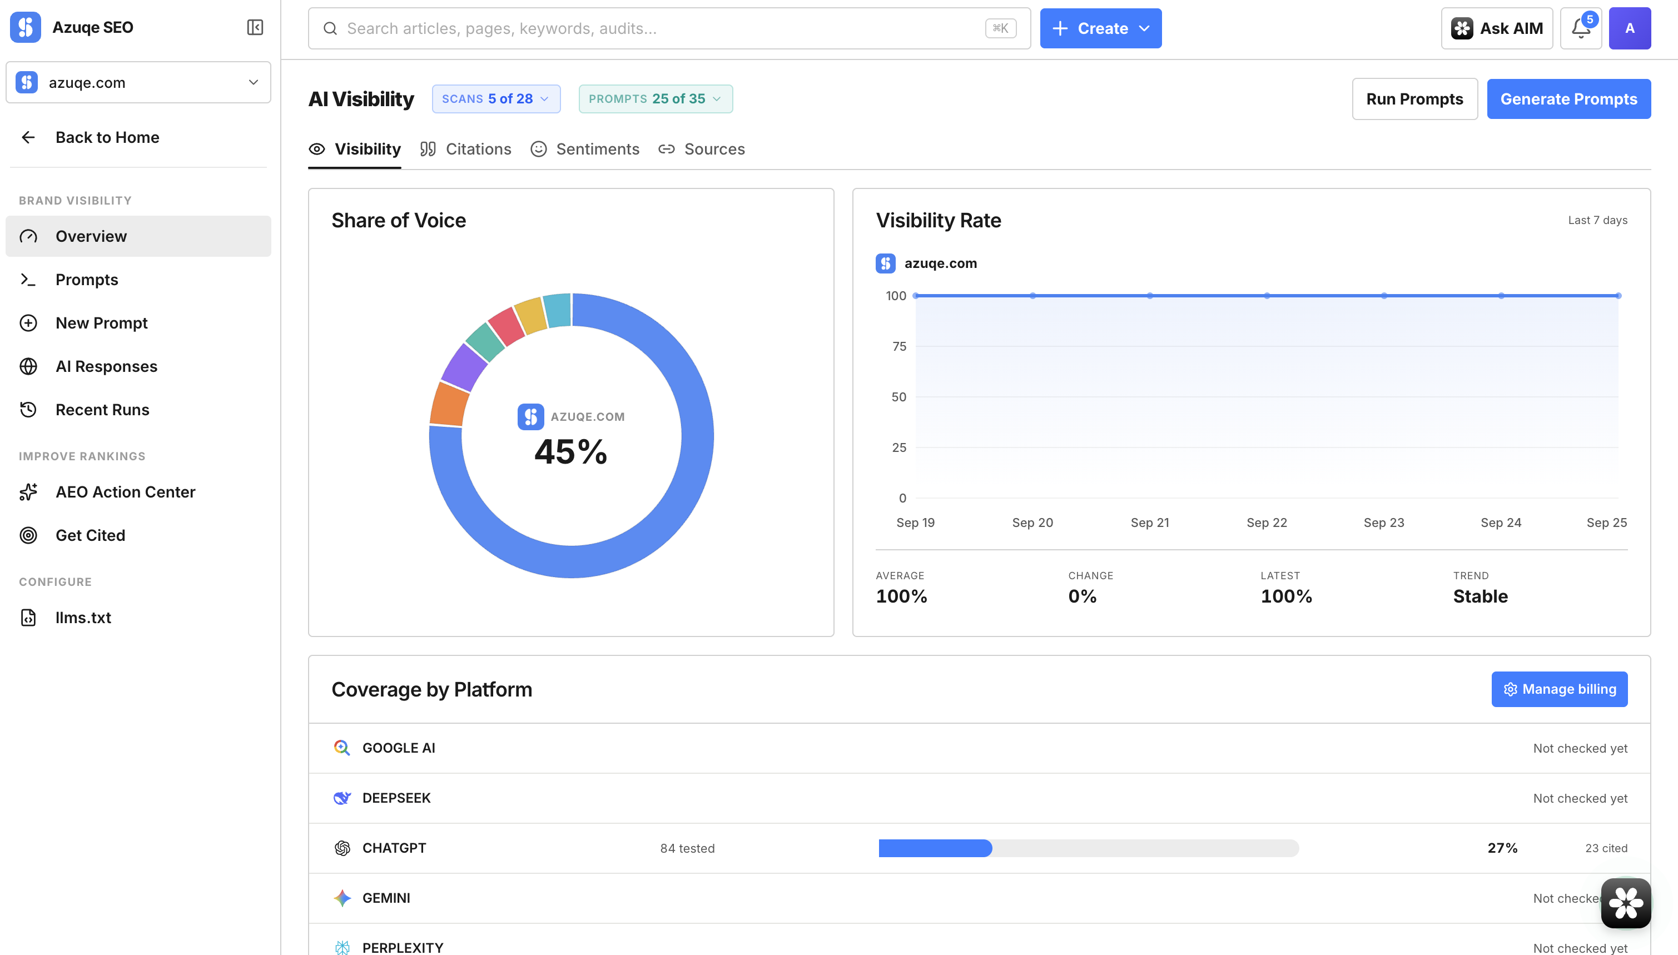This screenshot has height=955, width=1678.
Task: Open Recent Runs in the sidebar
Action: tap(138, 409)
